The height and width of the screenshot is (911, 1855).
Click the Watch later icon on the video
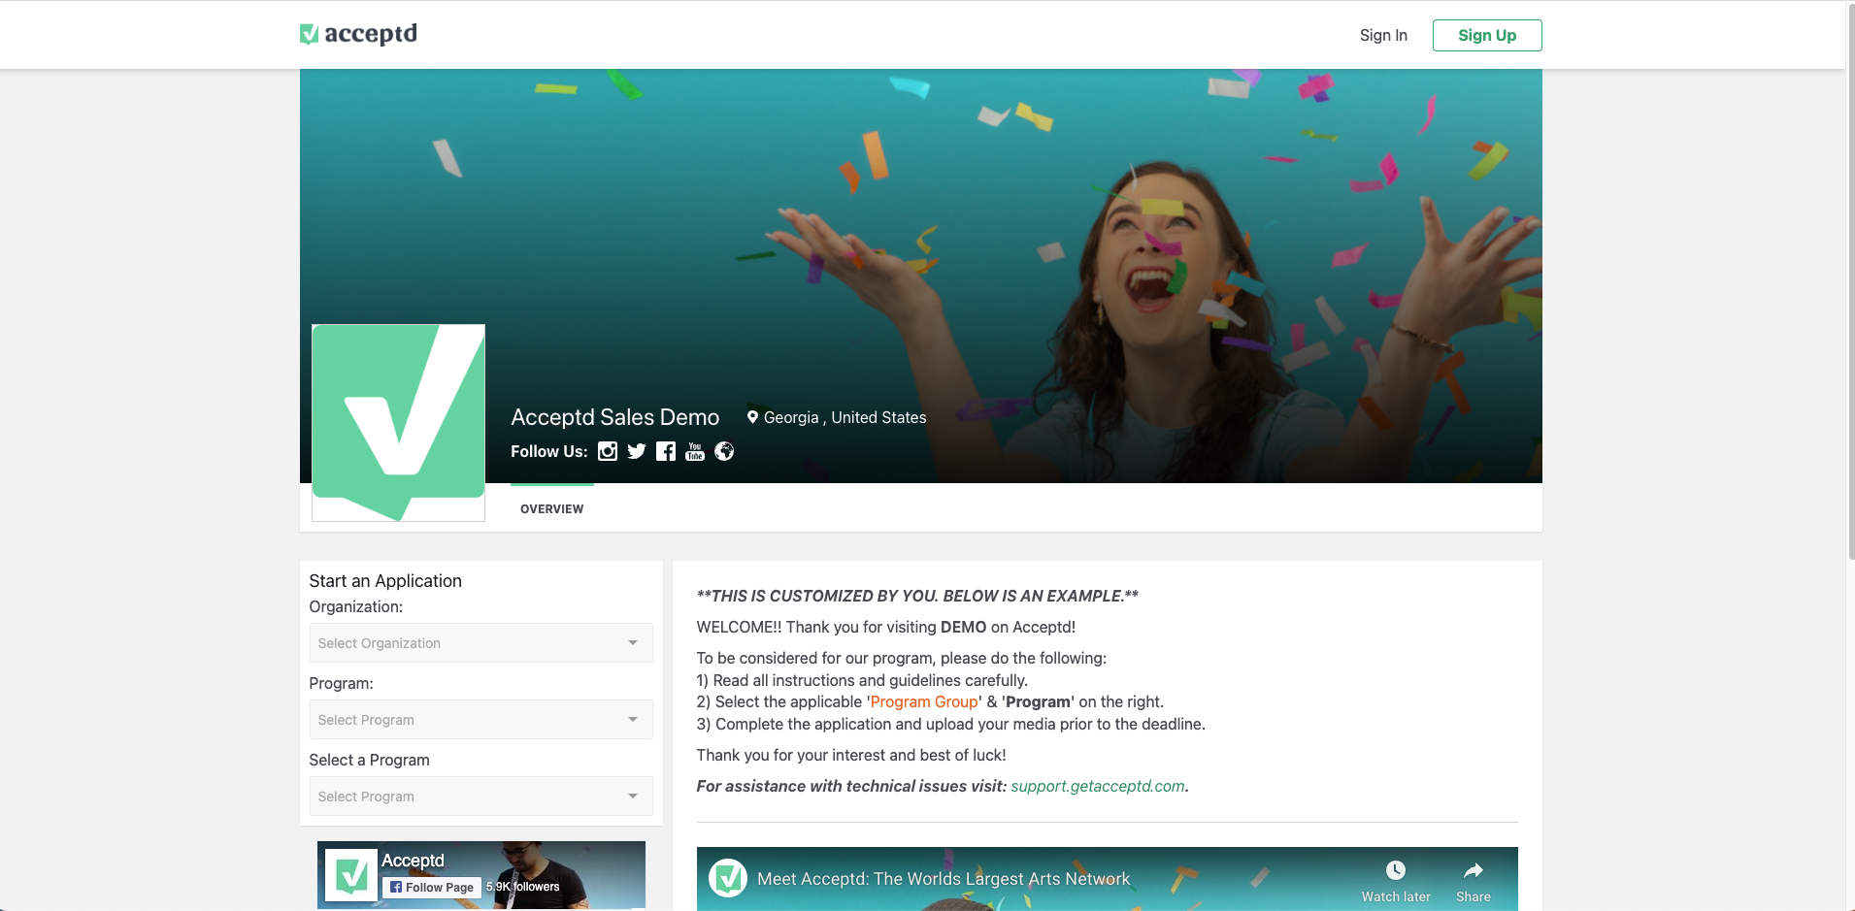1395,869
